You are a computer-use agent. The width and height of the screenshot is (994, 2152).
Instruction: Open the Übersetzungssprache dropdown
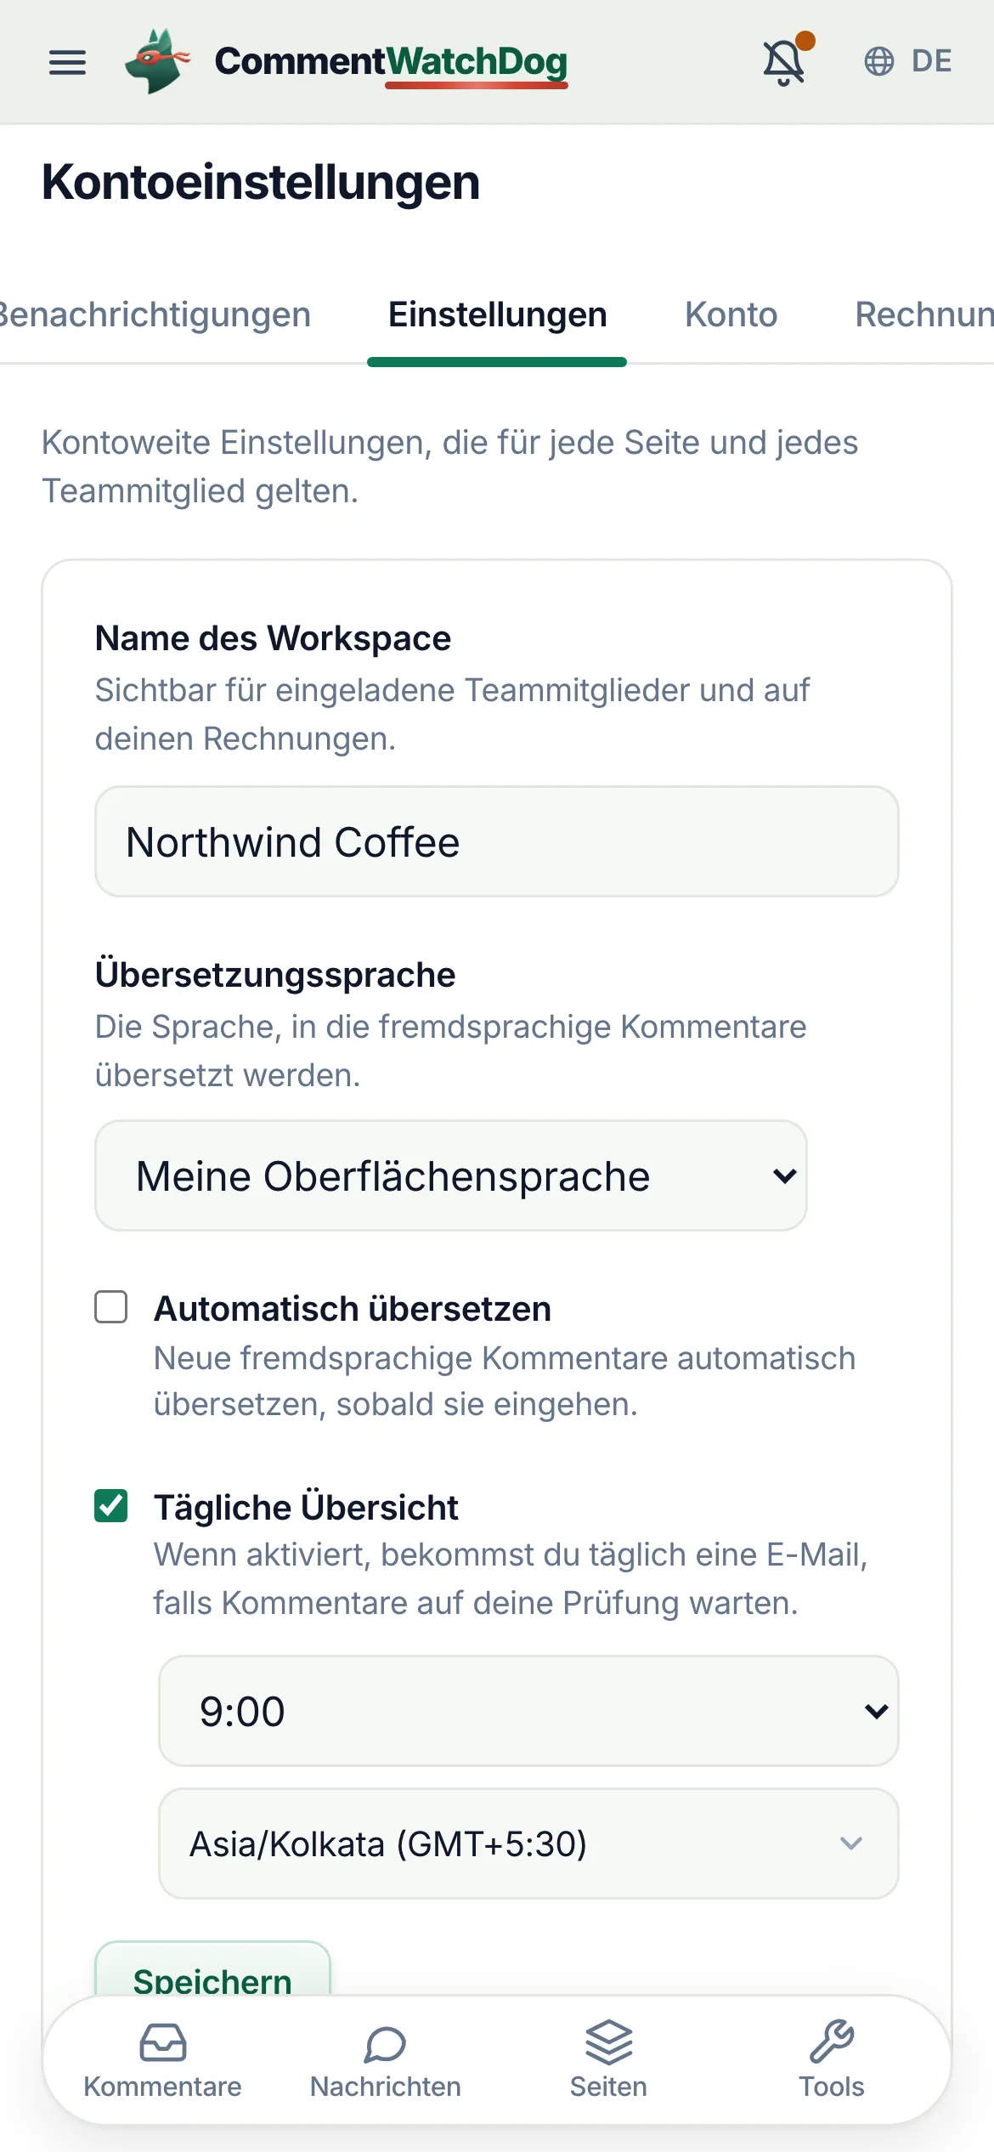pos(451,1175)
